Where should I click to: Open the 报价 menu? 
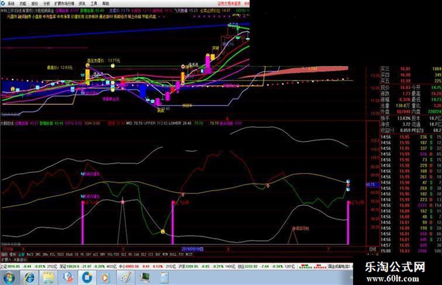[35, 4]
